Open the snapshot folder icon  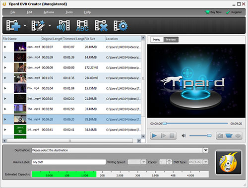coord(229,136)
